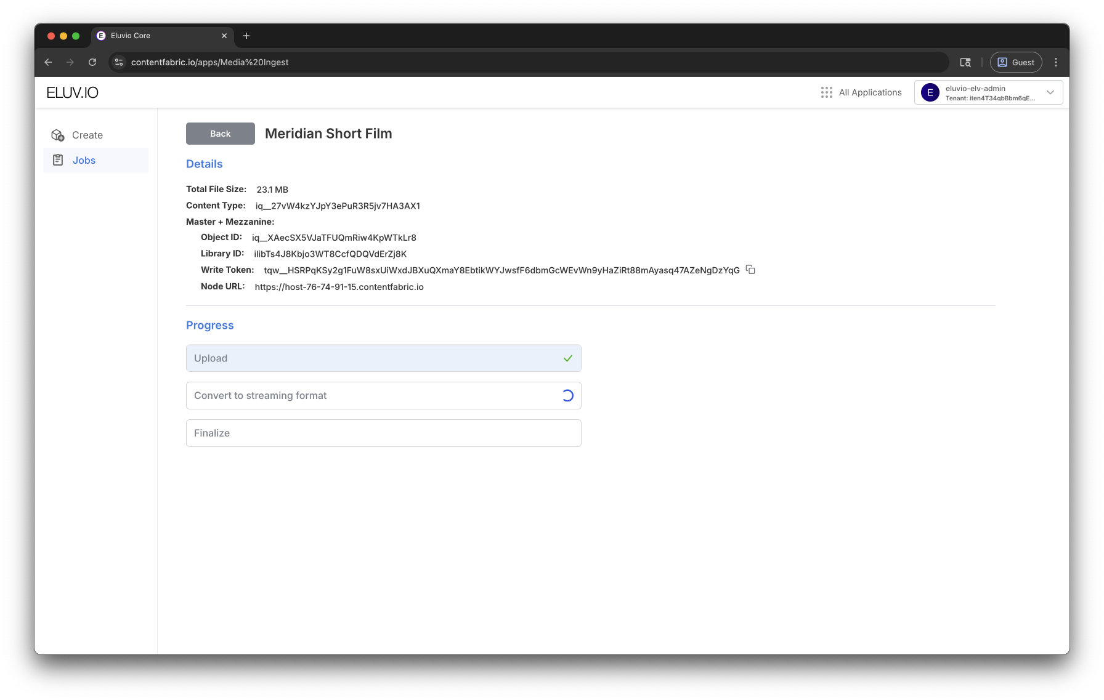
Task: Click the search tabs icon in toolbar
Action: [965, 62]
